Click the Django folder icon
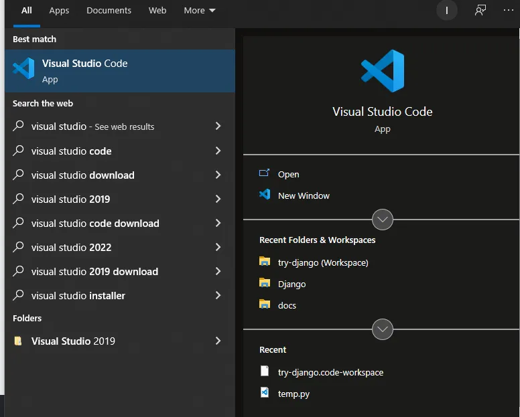Viewport: 520px width, 417px height. click(x=265, y=283)
